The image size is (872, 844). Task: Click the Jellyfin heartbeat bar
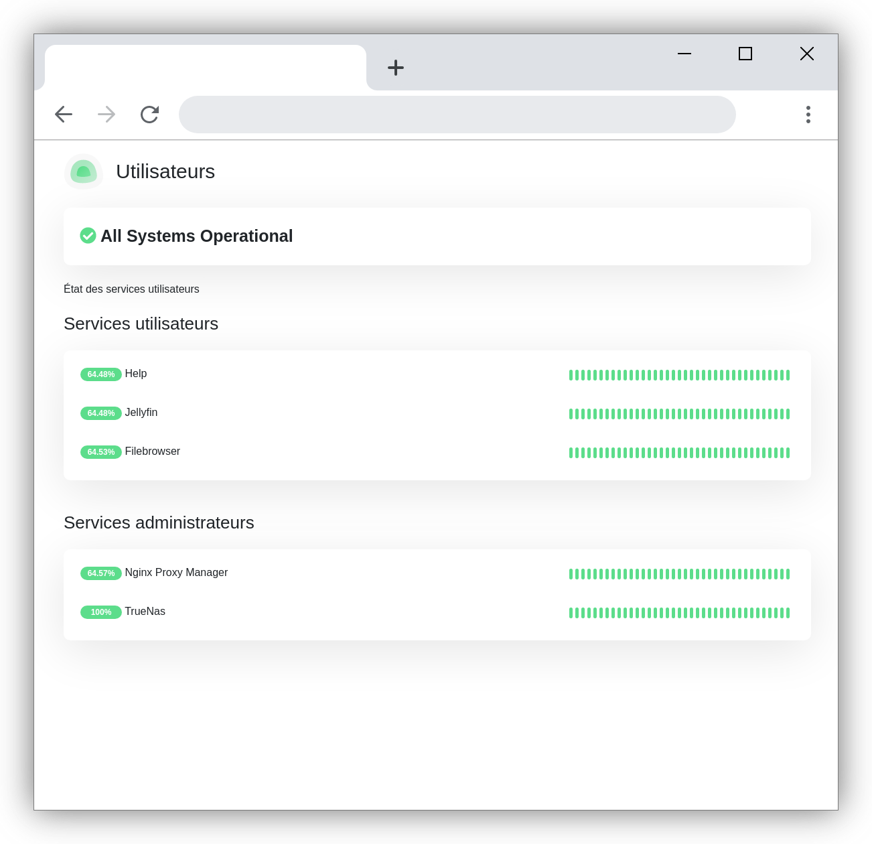pos(679,414)
